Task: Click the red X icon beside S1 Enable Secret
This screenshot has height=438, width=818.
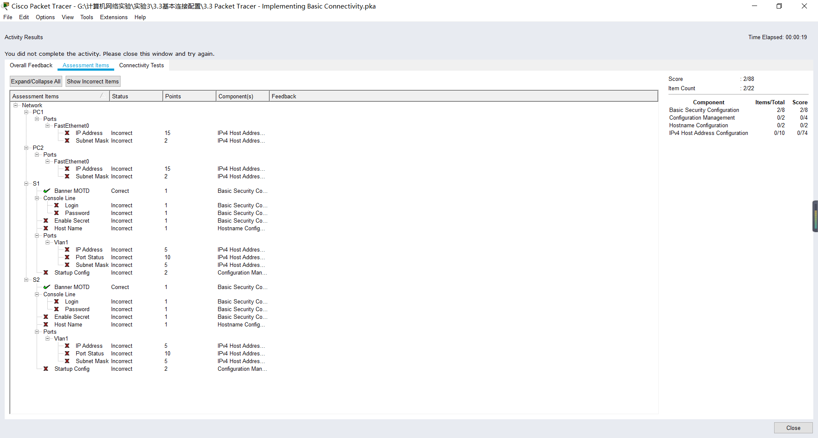Action: (46, 221)
